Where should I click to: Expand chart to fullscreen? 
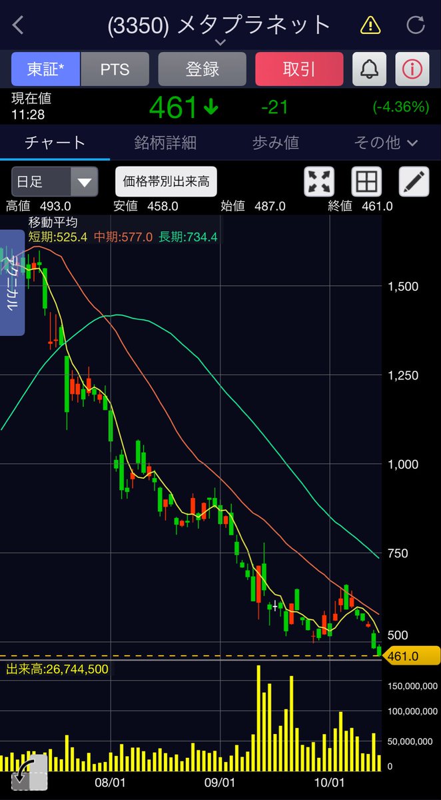tap(319, 181)
